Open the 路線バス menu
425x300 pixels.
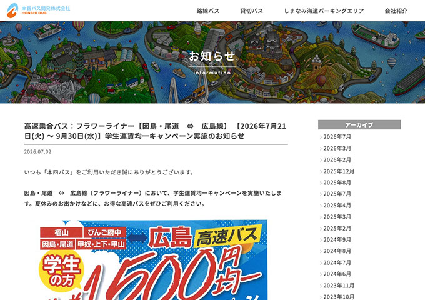(208, 11)
